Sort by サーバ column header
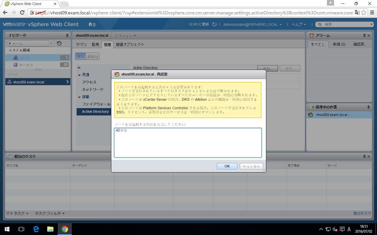Viewport: 377px width, 235px height. point(349,165)
